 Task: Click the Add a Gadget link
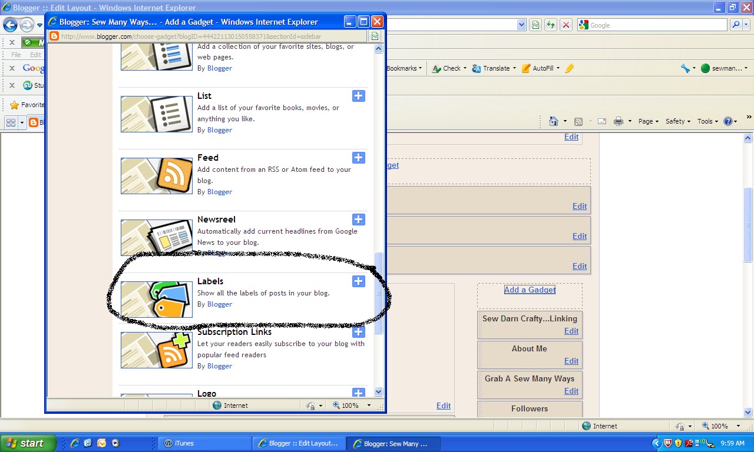(x=529, y=290)
